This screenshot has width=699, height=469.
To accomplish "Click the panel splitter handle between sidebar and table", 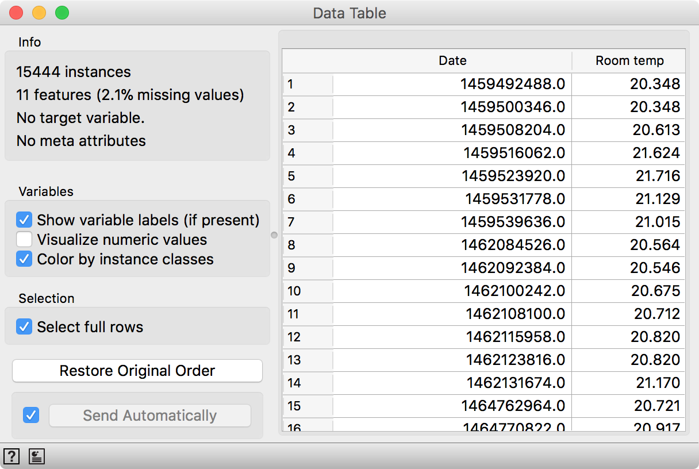I will click(x=274, y=234).
